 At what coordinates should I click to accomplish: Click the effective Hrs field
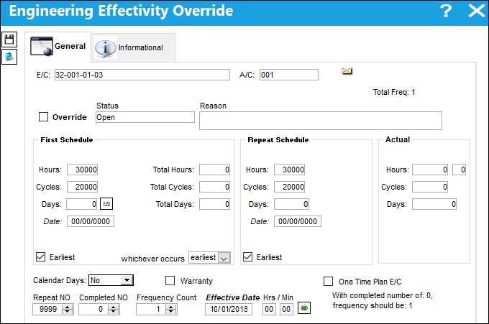[x=269, y=309]
